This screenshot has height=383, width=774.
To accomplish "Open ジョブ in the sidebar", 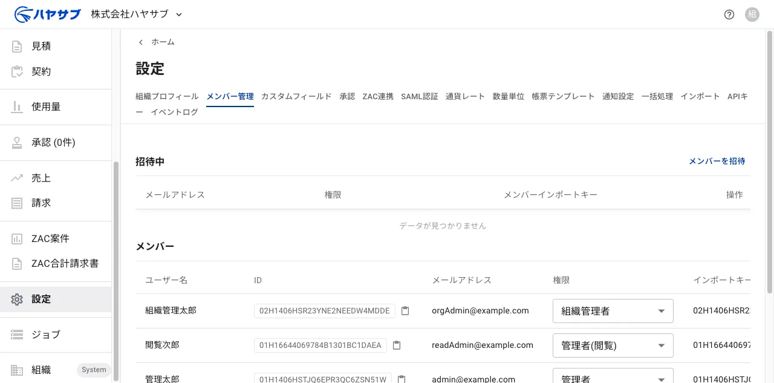I will tap(56, 335).
